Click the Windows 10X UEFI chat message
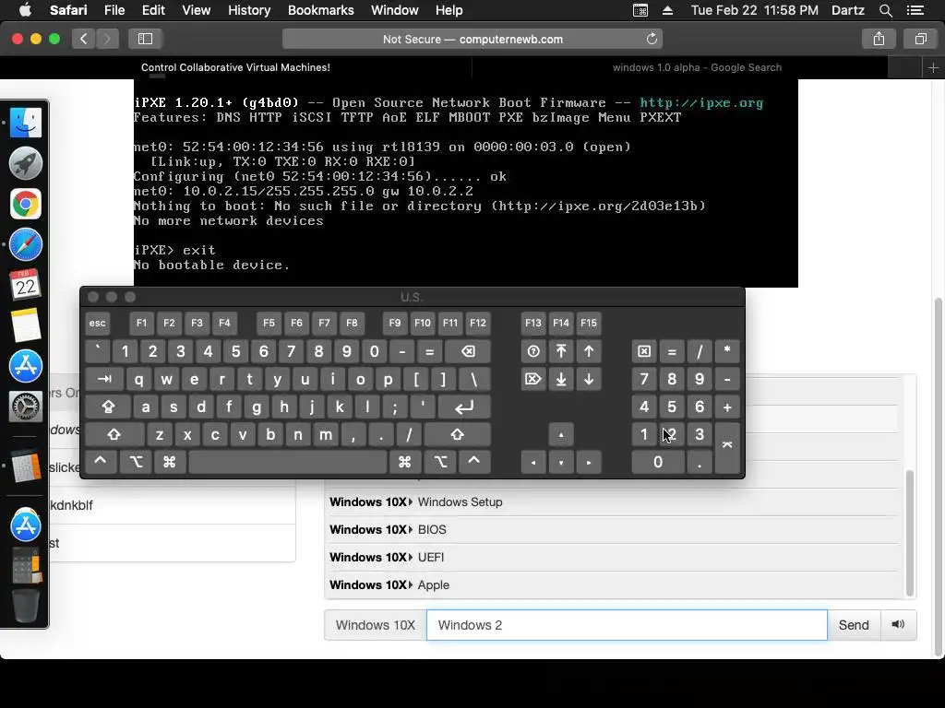 pyautogui.click(x=614, y=558)
